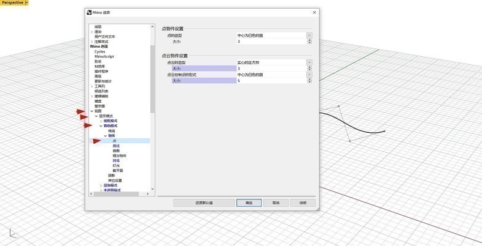Select 别名 in the options tree
Viewport: 482px width, 246px height.
pos(98,61)
